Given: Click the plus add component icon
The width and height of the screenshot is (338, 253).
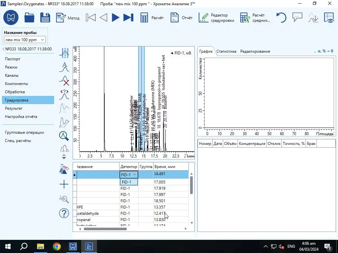Looking at the screenshot, I should pos(64,184).
